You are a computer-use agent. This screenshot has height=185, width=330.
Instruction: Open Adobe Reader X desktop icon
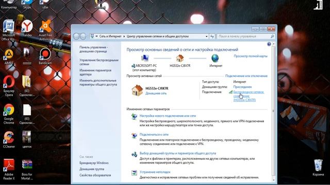pyautogui.click(x=9, y=169)
